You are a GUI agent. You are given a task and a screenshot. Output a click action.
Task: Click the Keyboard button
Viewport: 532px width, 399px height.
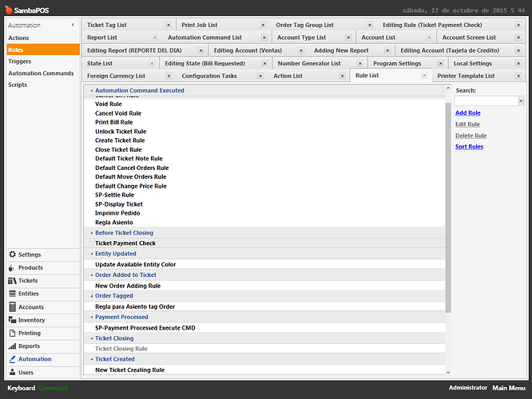click(21, 388)
